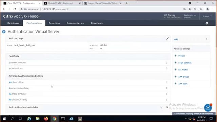Click the Help link
The width and height of the screenshot is (217, 122).
point(176,39)
